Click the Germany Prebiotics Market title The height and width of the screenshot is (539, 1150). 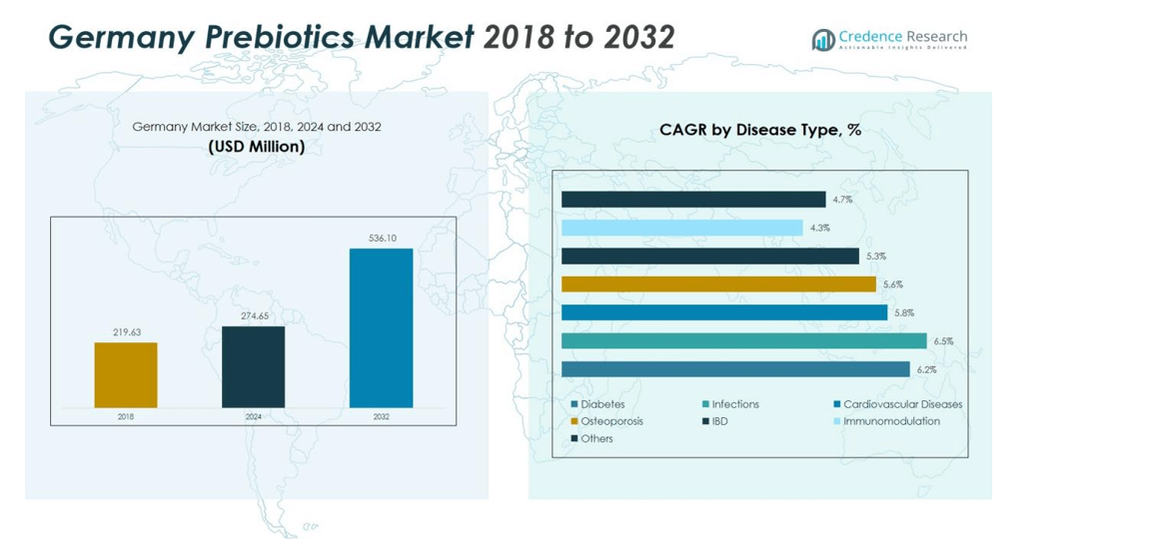point(361,37)
